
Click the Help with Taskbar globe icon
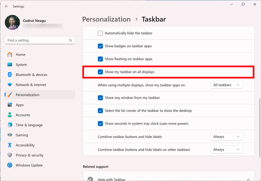90,179
